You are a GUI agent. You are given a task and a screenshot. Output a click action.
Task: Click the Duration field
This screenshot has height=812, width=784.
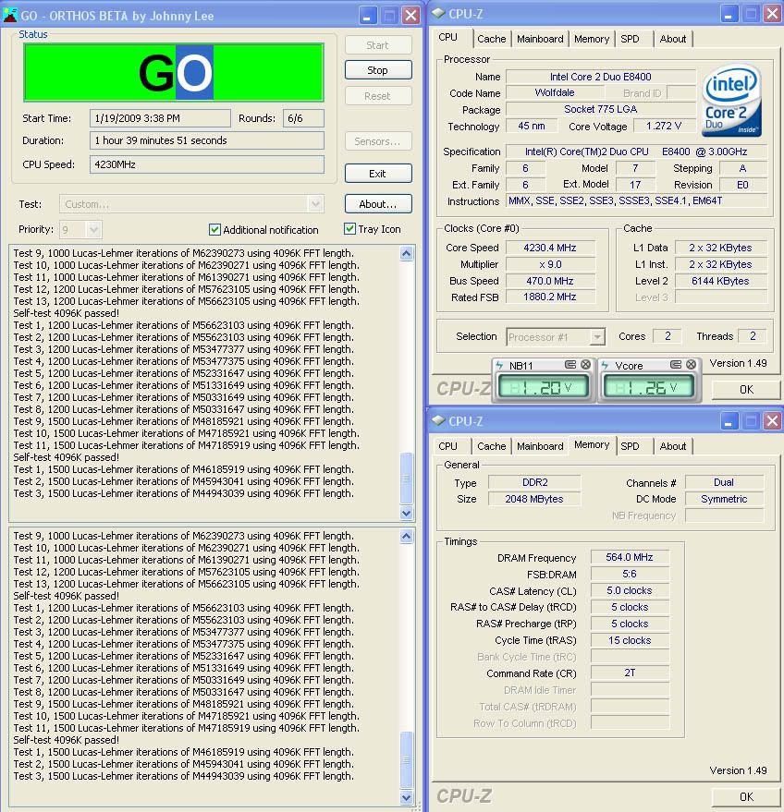207,140
